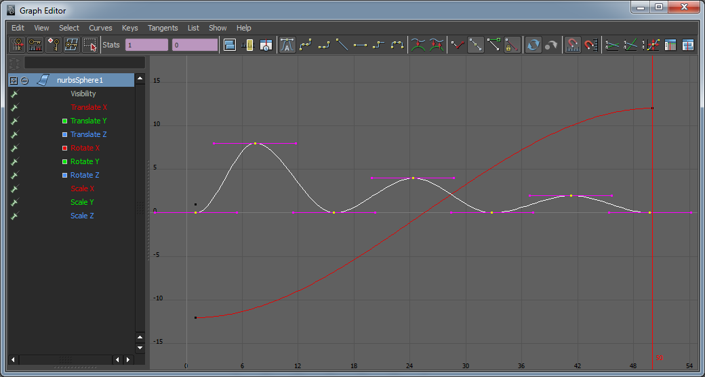The height and width of the screenshot is (377, 705).
Task: Select the Scale Z channel
Action: pos(82,216)
